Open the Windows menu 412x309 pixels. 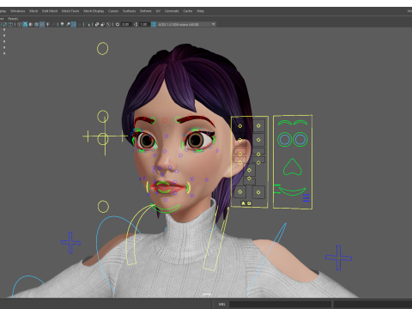18,11
